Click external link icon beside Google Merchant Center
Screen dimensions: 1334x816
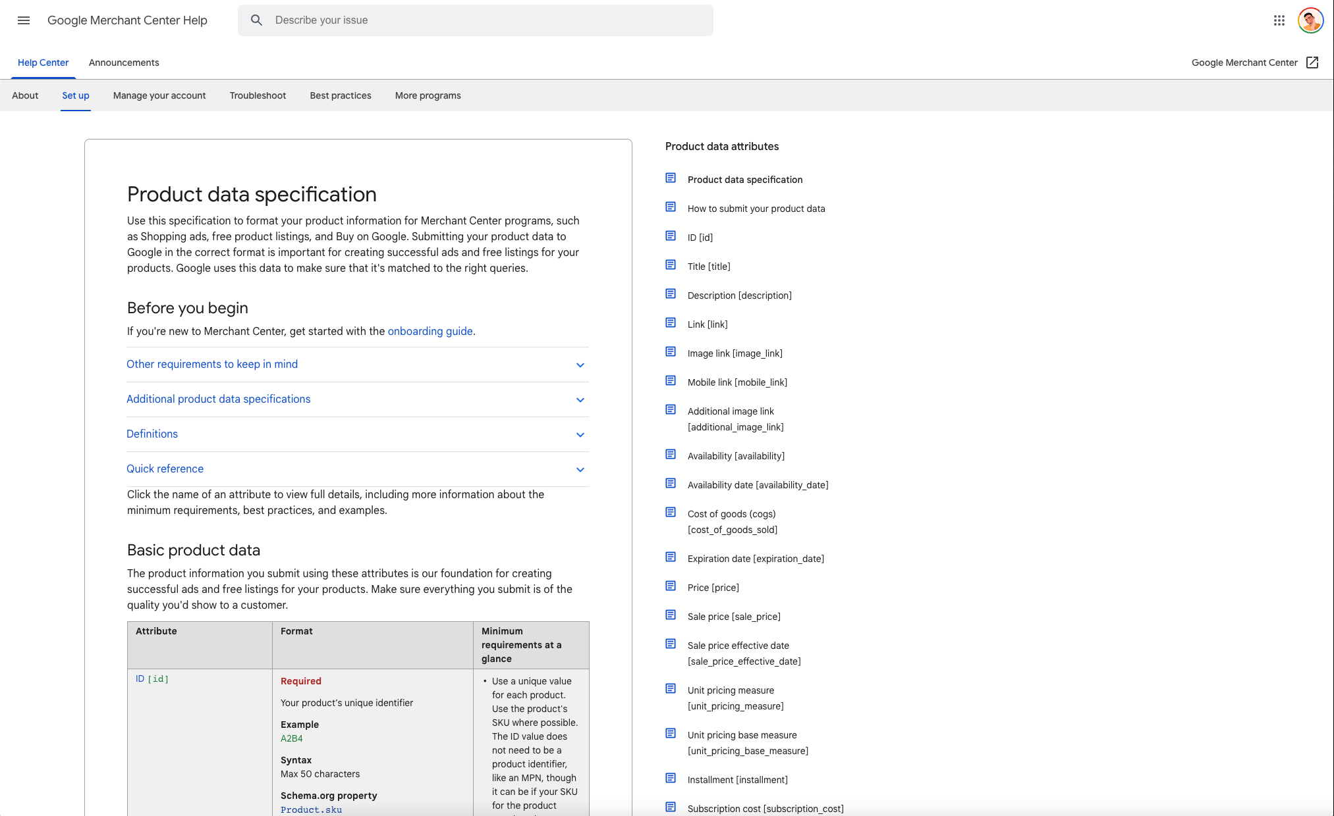[x=1312, y=63]
